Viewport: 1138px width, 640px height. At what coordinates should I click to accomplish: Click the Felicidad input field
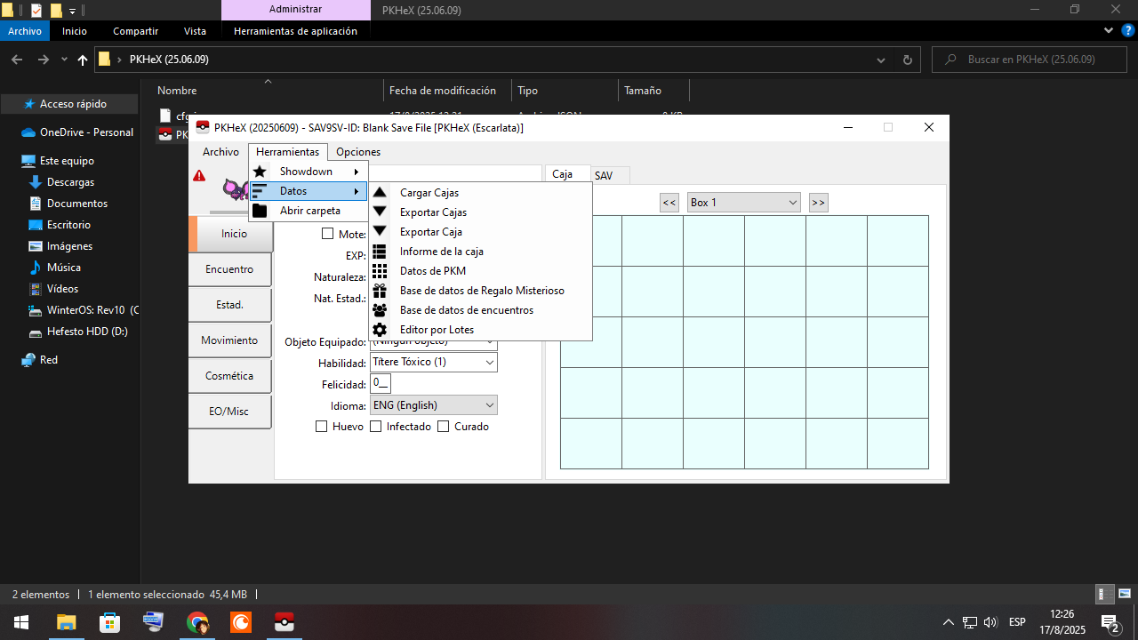tap(381, 384)
